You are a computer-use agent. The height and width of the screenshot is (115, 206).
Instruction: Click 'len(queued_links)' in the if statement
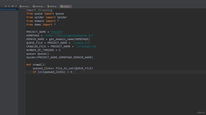pyautogui.click(x=51, y=72)
